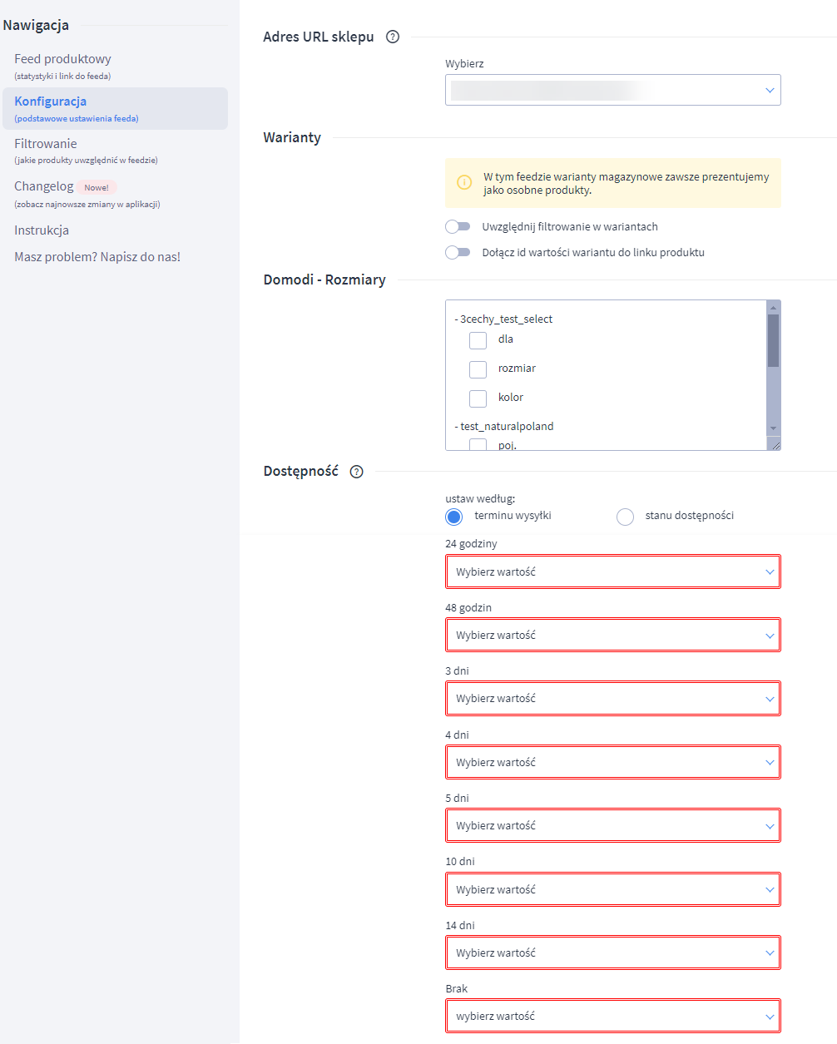
Task: Check the 'dla' checkbox
Action: click(x=478, y=340)
